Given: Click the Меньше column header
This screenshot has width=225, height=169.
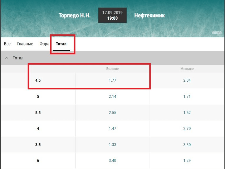Looking at the screenshot, I should 187,69.
